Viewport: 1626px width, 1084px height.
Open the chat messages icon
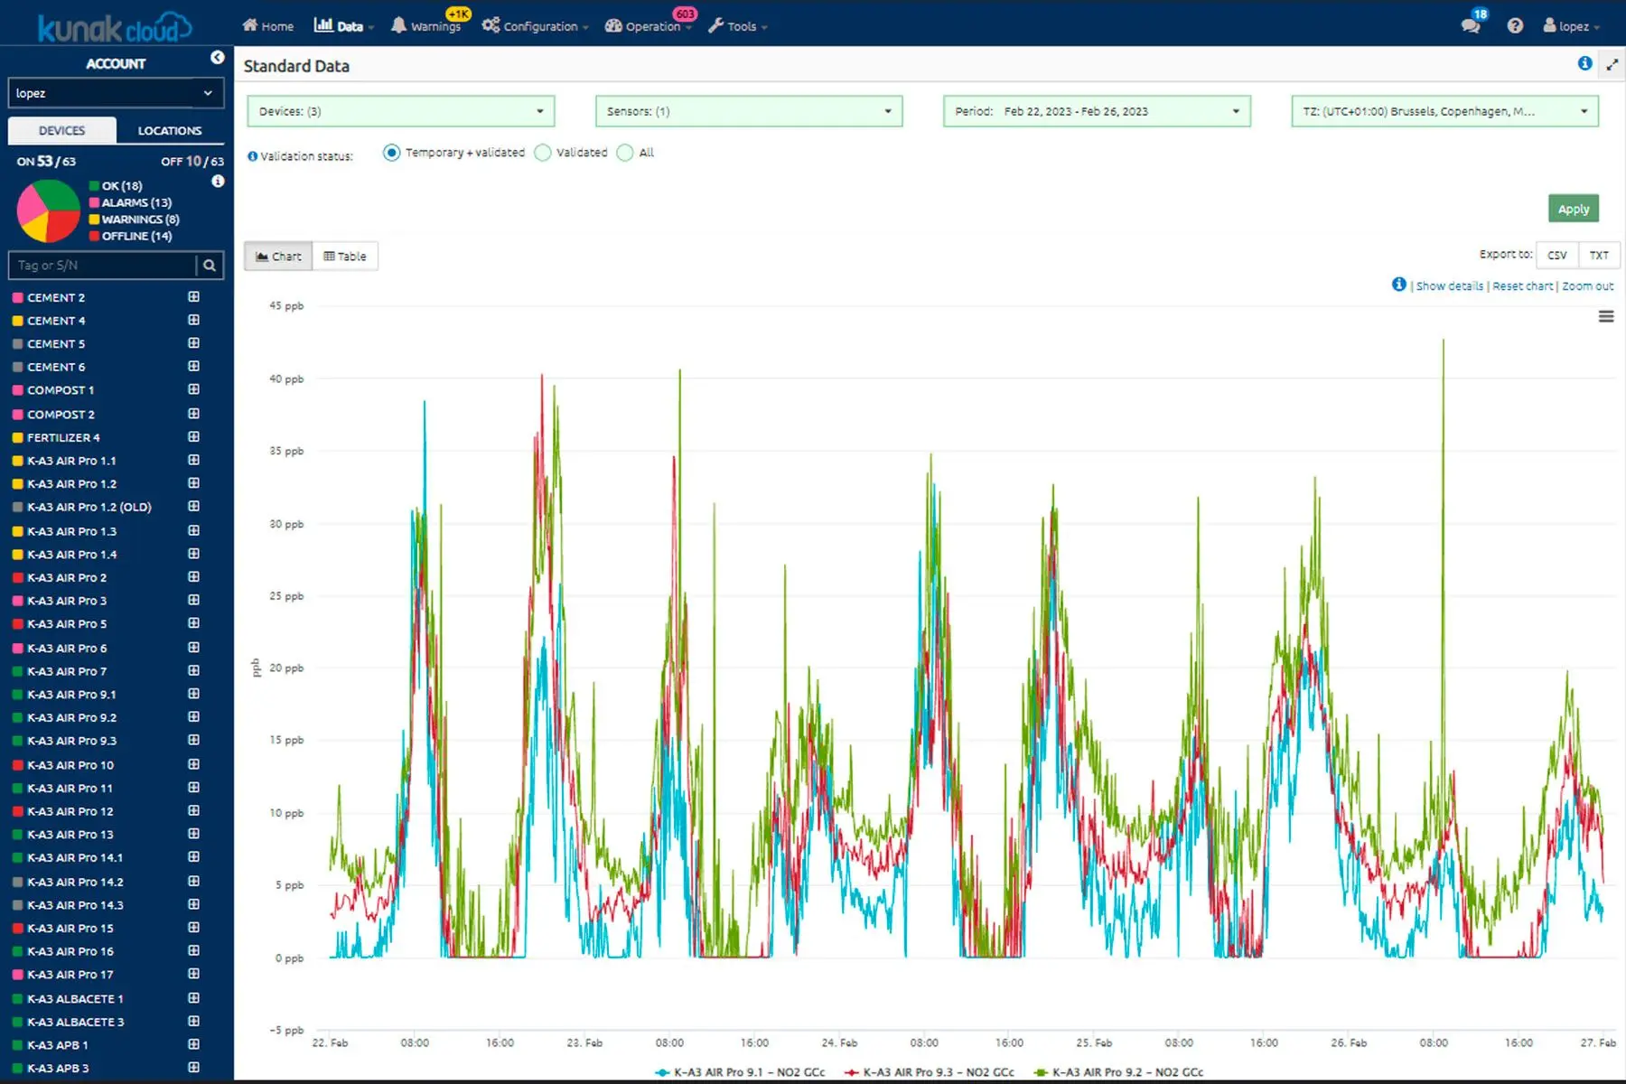tap(1471, 25)
